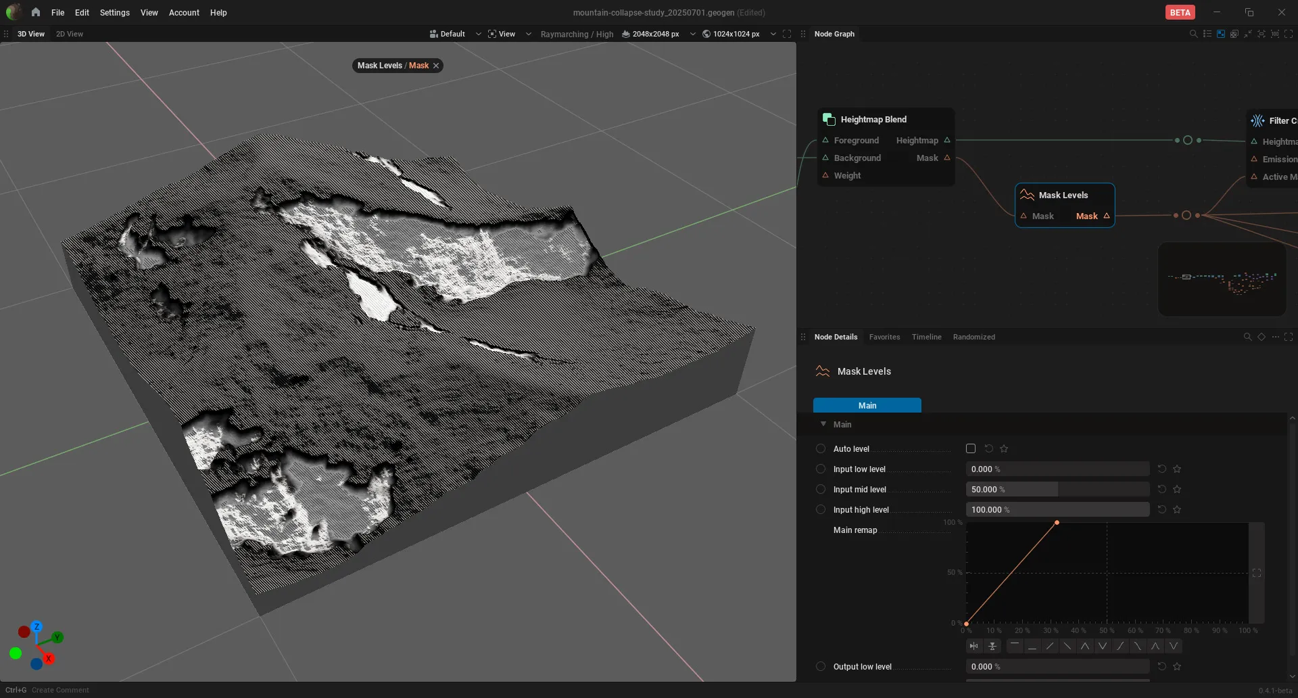The height and width of the screenshot is (698, 1298).
Task: Favorite the Input high level parameter
Action: point(1177,509)
